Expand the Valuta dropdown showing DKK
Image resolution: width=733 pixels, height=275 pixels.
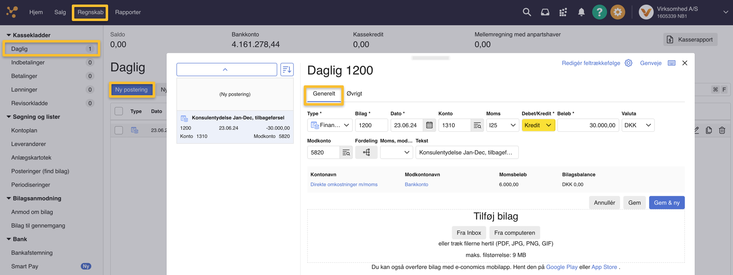coord(638,125)
